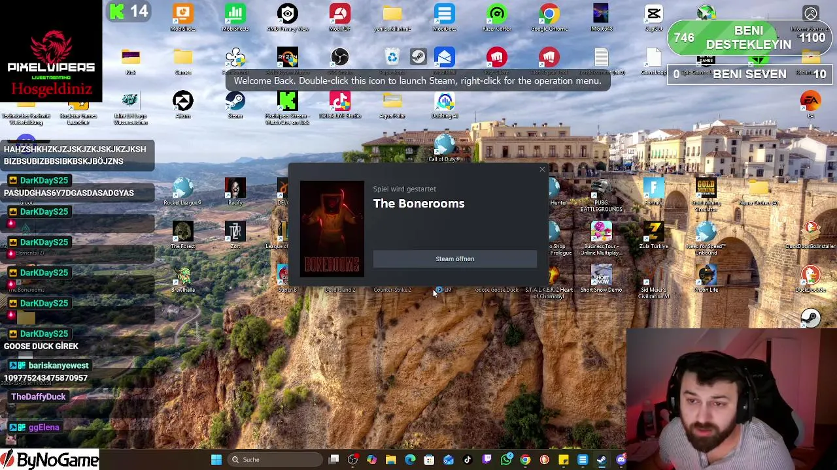The image size is (837, 470).
Task: Open Twitch from the taskbar
Action: (487, 460)
